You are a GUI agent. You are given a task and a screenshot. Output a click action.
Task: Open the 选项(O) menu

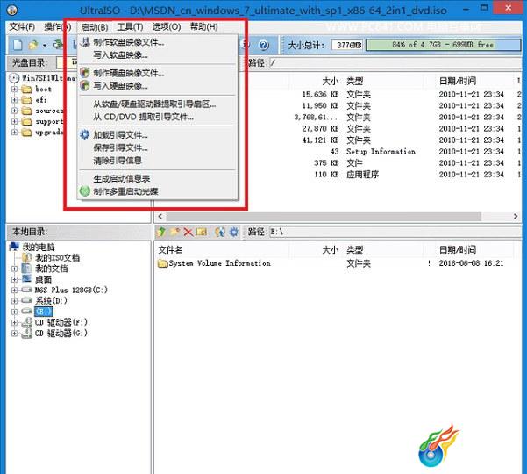click(167, 26)
